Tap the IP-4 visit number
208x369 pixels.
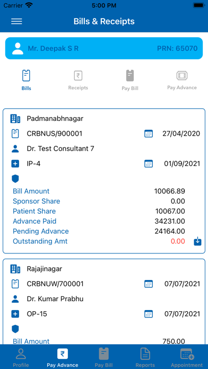[33, 164]
